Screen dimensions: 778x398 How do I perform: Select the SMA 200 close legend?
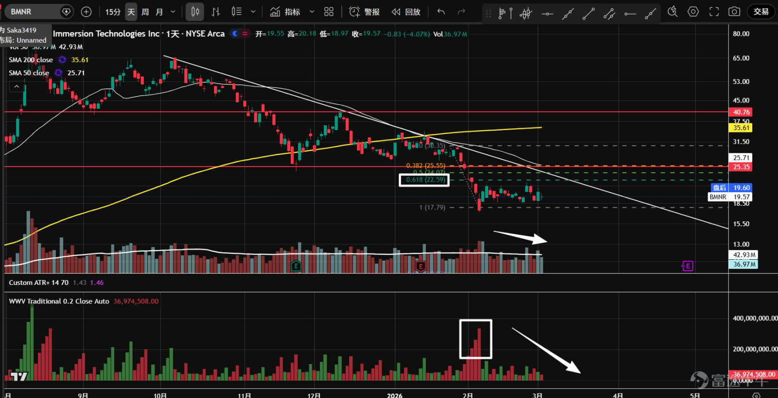(x=31, y=60)
